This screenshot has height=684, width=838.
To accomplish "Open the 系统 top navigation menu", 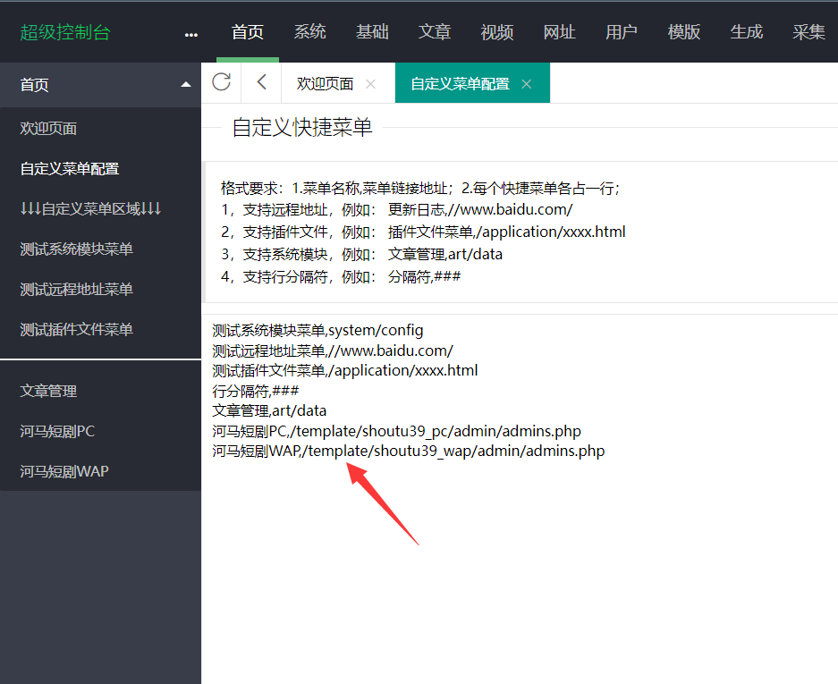I will [310, 32].
